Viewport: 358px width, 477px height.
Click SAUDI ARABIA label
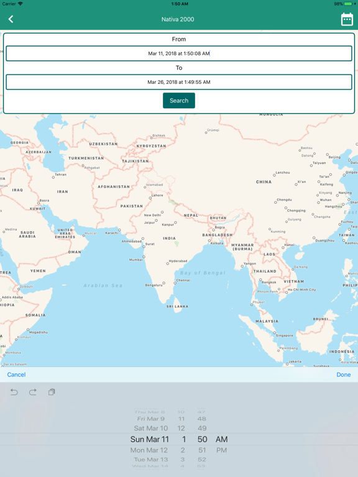(x=27, y=235)
